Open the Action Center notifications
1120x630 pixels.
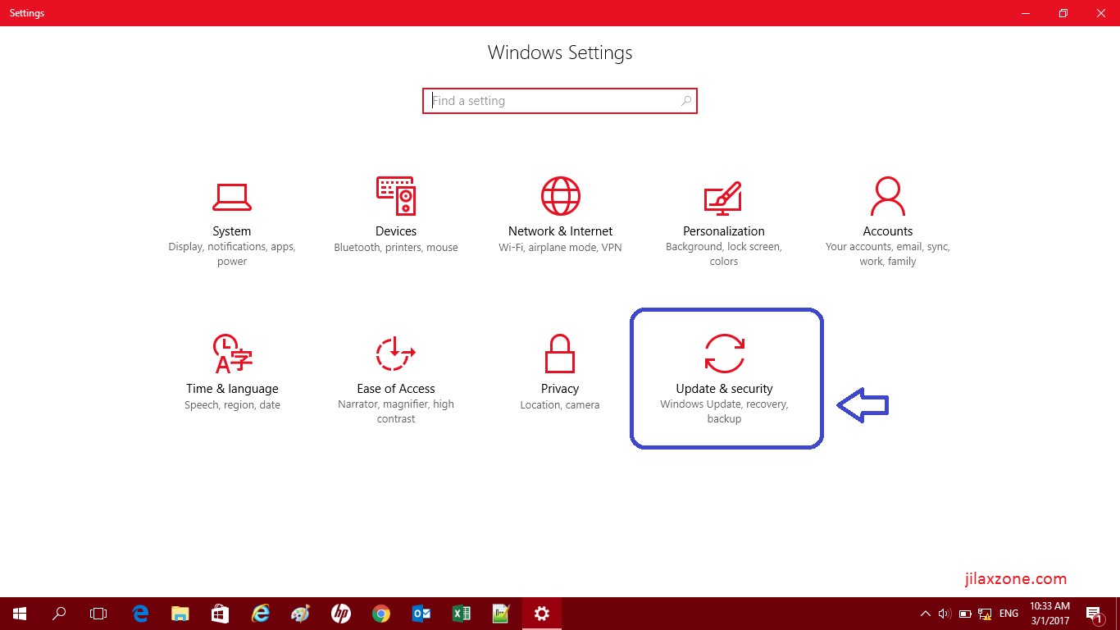1095,614
